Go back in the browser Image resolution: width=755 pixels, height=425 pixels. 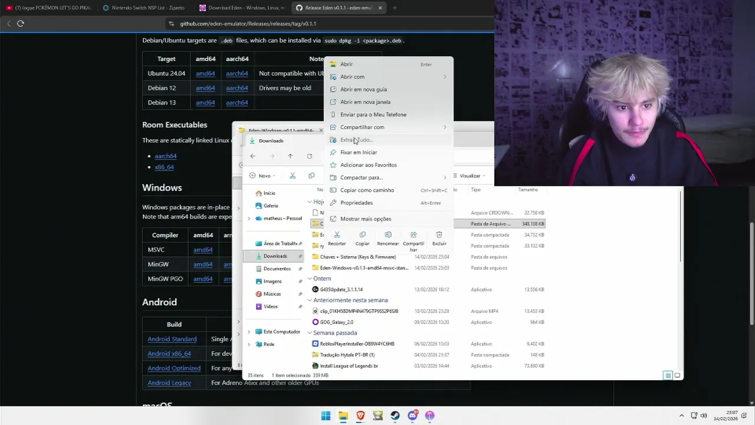coord(8,24)
